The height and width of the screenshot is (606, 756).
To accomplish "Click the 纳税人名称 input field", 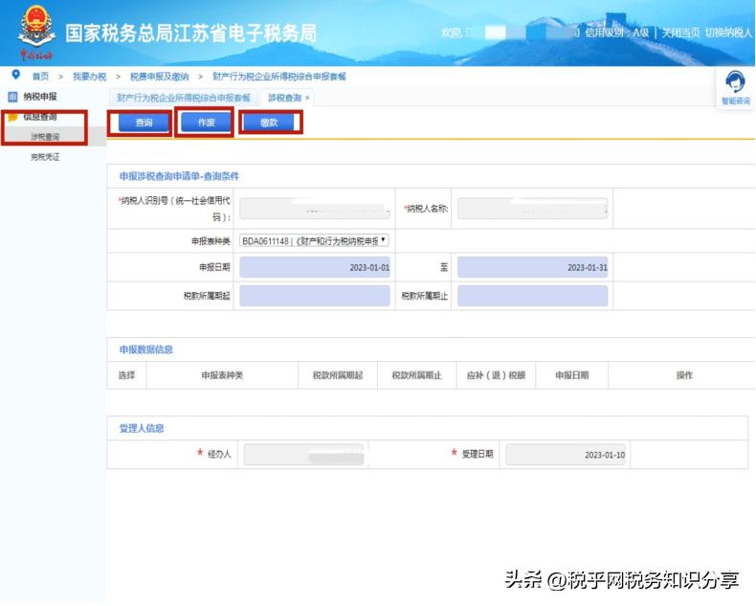I will [532, 209].
